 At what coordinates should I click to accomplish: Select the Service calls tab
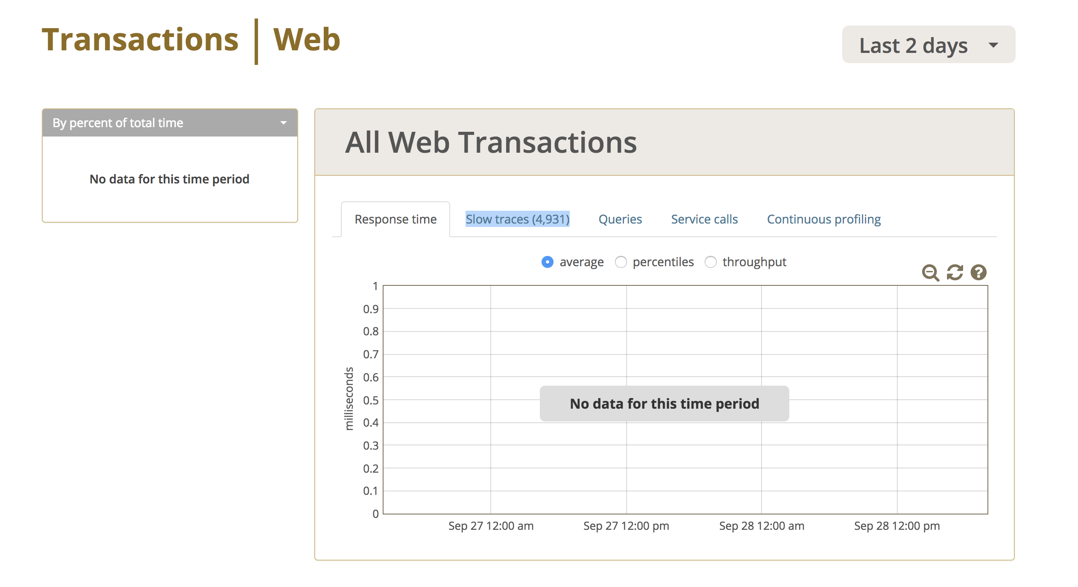click(x=704, y=219)
